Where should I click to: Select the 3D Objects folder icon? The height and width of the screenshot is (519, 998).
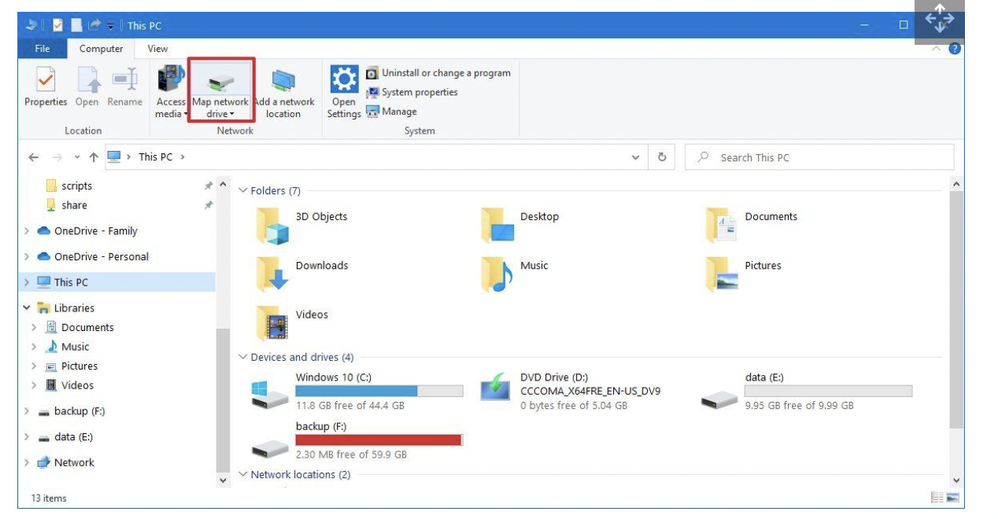[x=272, y=226]
